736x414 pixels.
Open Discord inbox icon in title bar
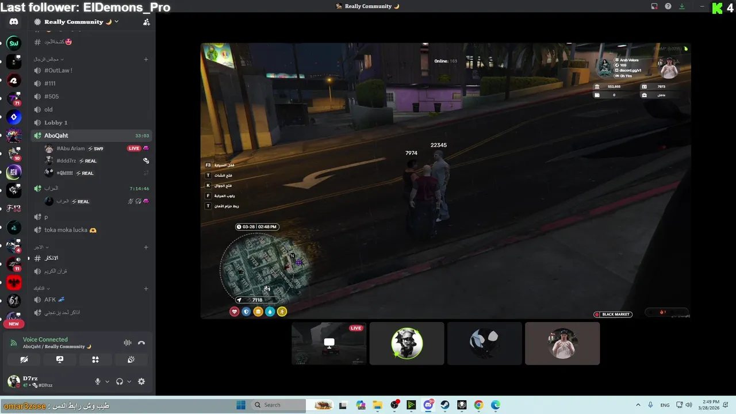654,6
